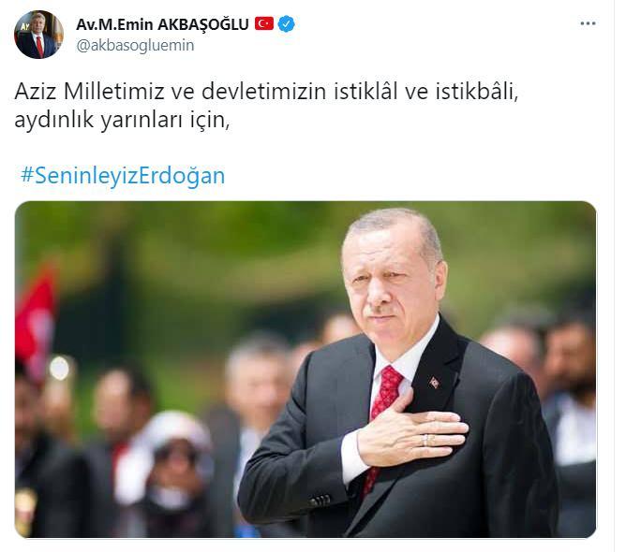The height and width of the screenshot is (552, 626).
Task: Click the Turkish flag emoji beside the name
Action: [x=264, y=23]
